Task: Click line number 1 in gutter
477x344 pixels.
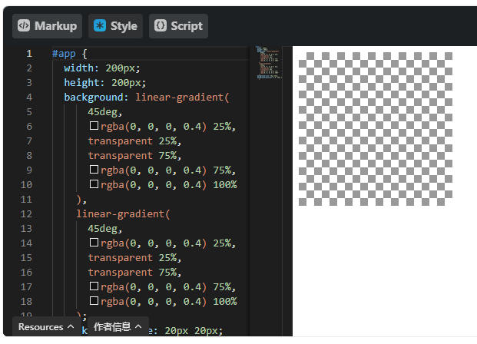Action: pos(29,54)
